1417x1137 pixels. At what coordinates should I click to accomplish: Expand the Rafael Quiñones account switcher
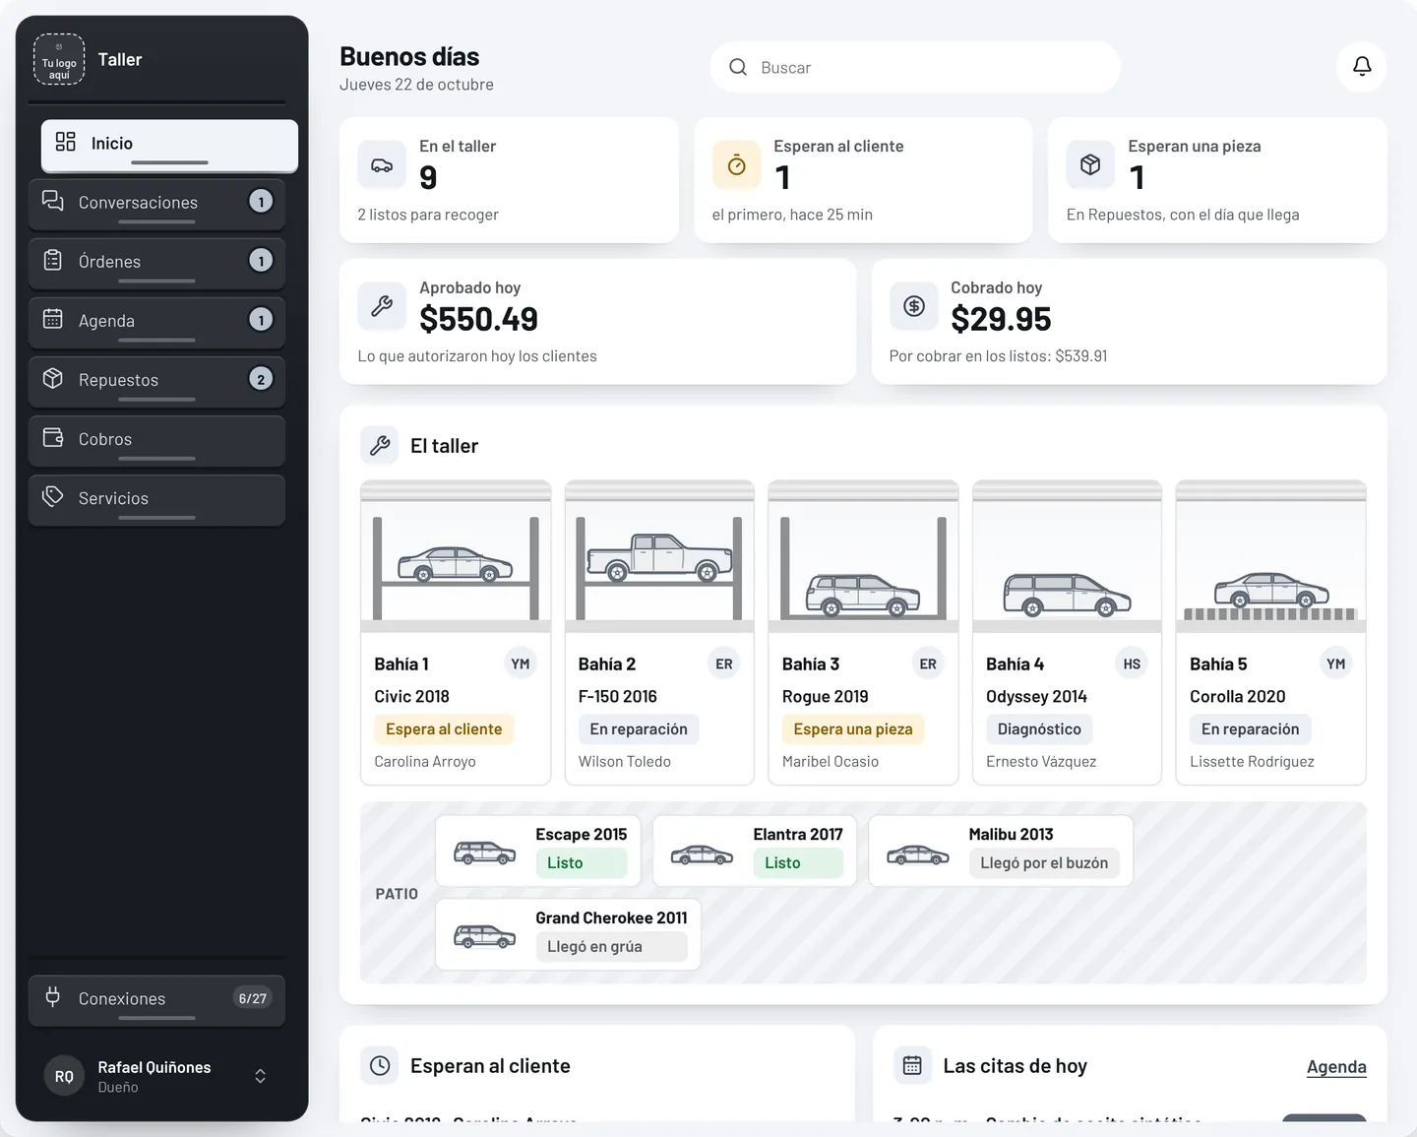[260, 1076]
